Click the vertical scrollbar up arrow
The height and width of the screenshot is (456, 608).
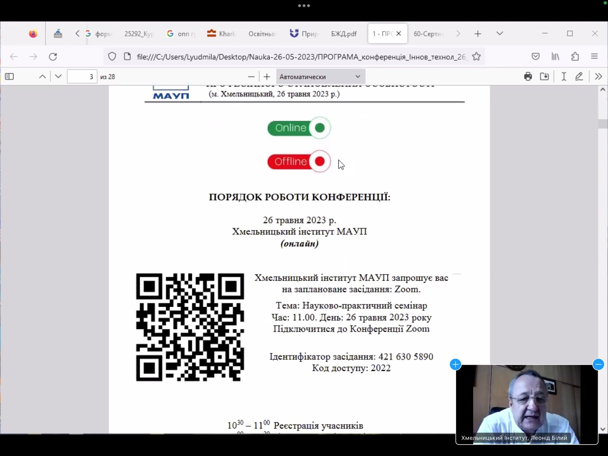(x=603, y=90)
